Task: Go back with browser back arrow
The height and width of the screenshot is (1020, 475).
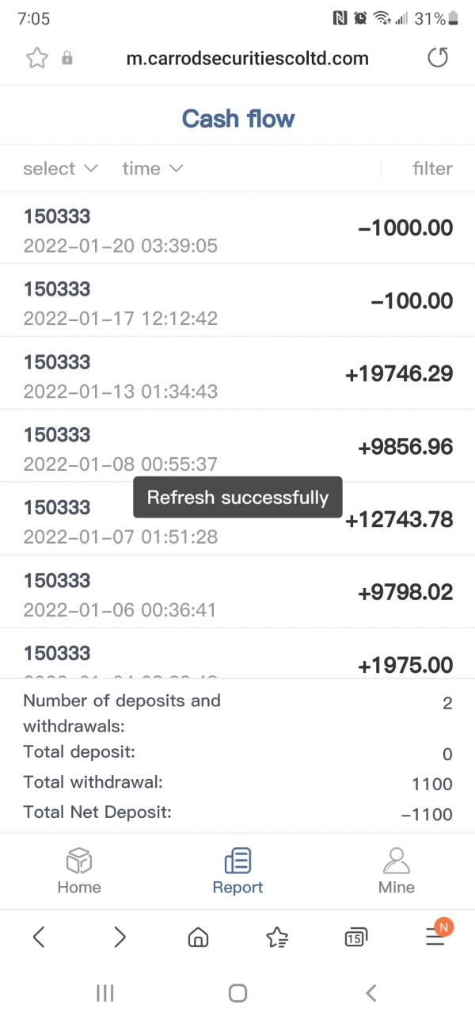Action: coord(39,938)
